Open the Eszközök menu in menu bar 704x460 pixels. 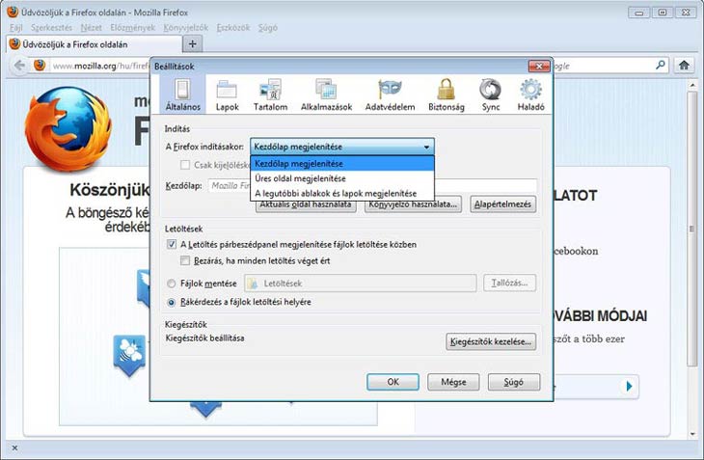point(235,29)
